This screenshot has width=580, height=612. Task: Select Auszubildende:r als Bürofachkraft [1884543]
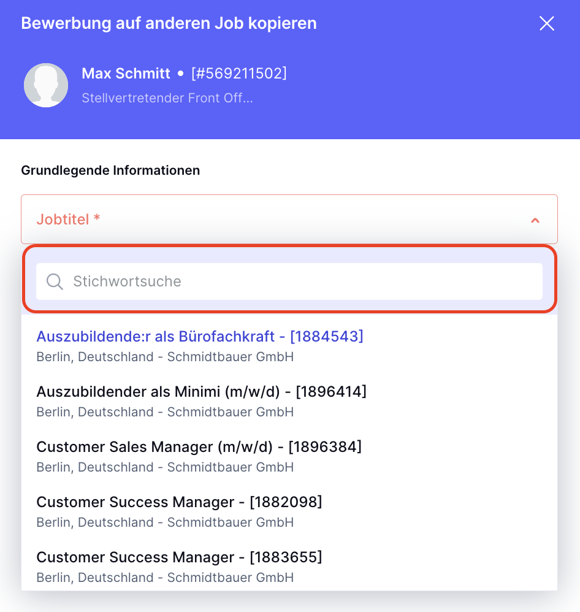click(x=289, y=345)
